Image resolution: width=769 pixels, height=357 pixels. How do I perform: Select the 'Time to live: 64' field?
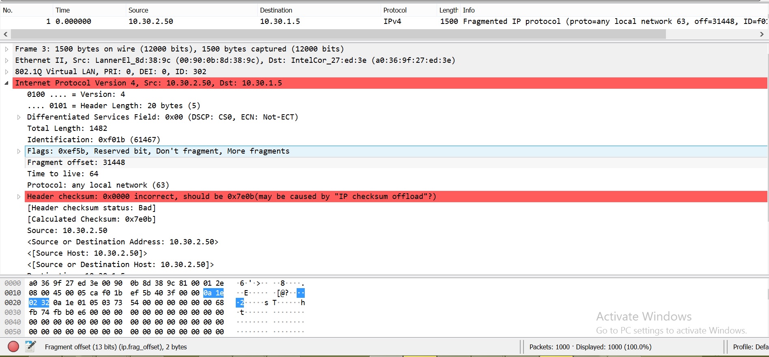[63, 174]
